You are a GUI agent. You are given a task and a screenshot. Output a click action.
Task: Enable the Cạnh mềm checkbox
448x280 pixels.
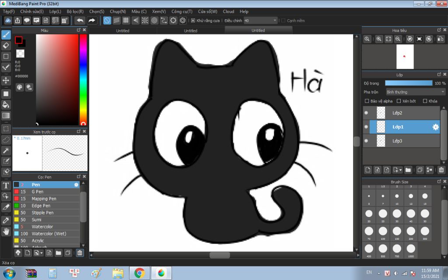tap(283, 21)
